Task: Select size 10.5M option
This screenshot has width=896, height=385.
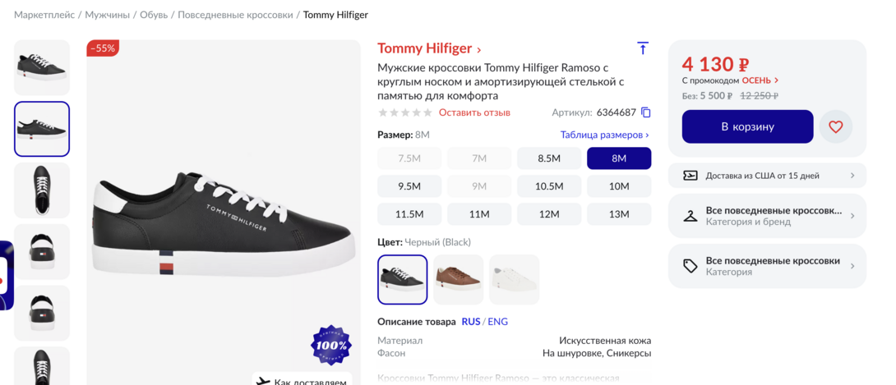Action: click(x=549, y=186)
